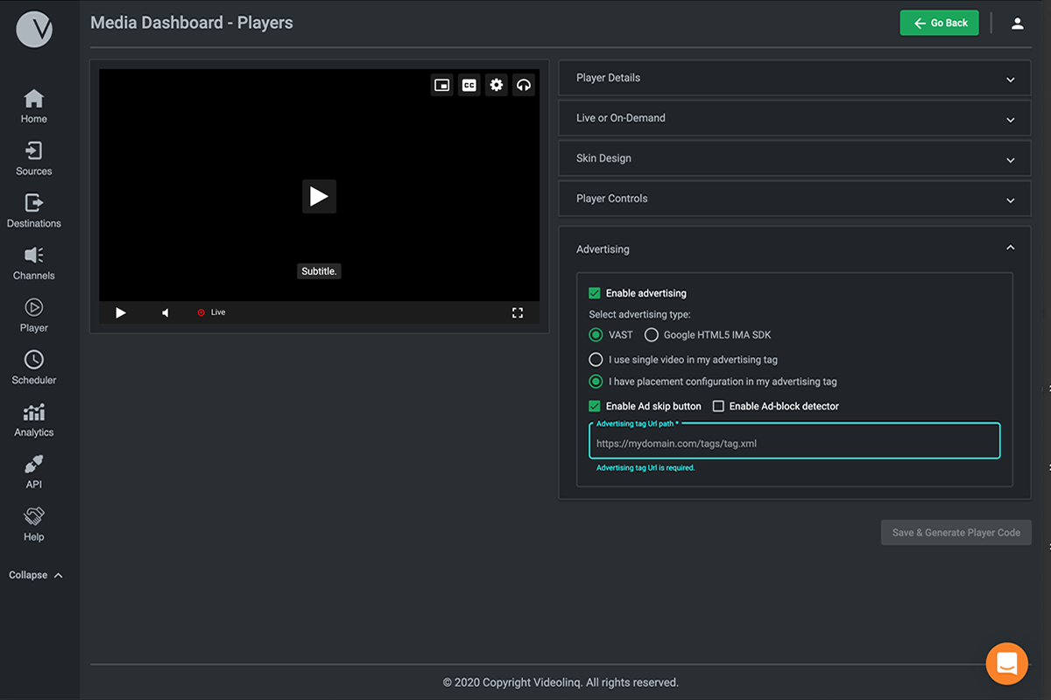This screenshot has width=1051, height=700.
Task: Open the orange chat support widget
Action: [1006, 663]
